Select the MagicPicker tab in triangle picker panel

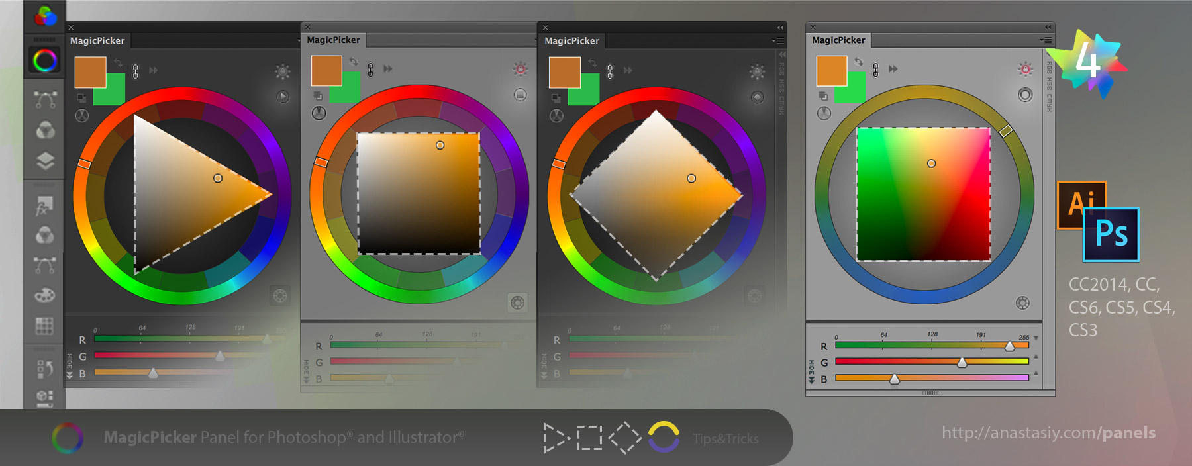coord(97,41)
